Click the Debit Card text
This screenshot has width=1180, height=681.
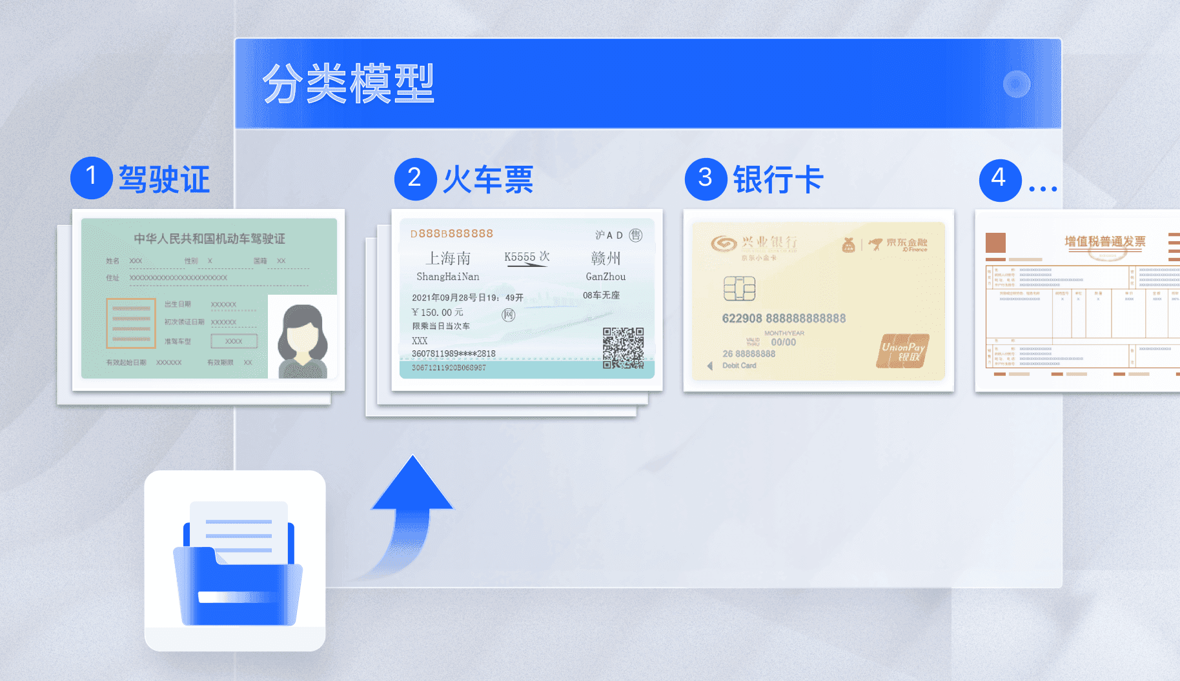pyautogui.click(x=739, y=366)
